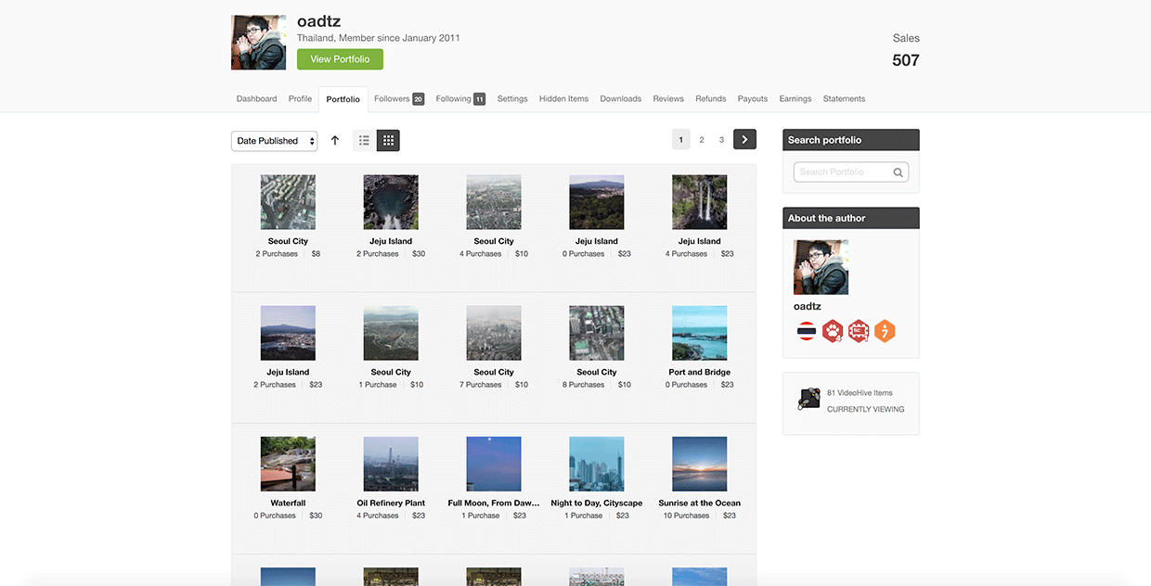Click the Sales count '507'
Viewport: 1151px width, 586px height.
tap(906, 60)
